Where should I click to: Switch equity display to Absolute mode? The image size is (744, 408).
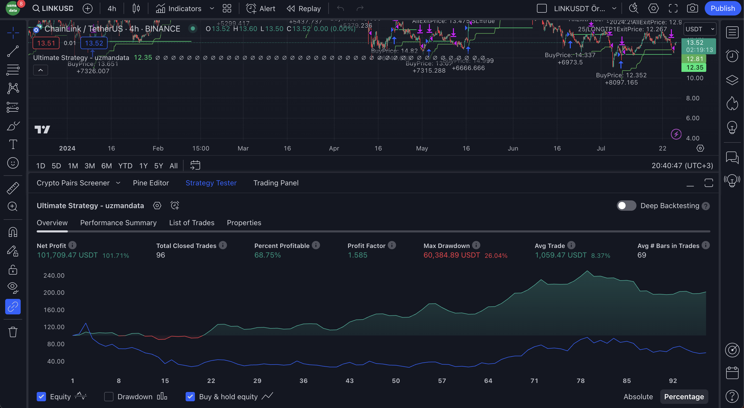coord(638,396)
